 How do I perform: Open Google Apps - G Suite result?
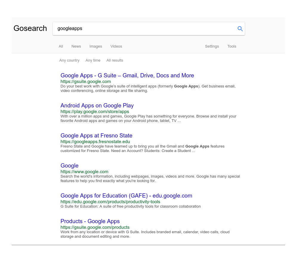pos(127,75)
